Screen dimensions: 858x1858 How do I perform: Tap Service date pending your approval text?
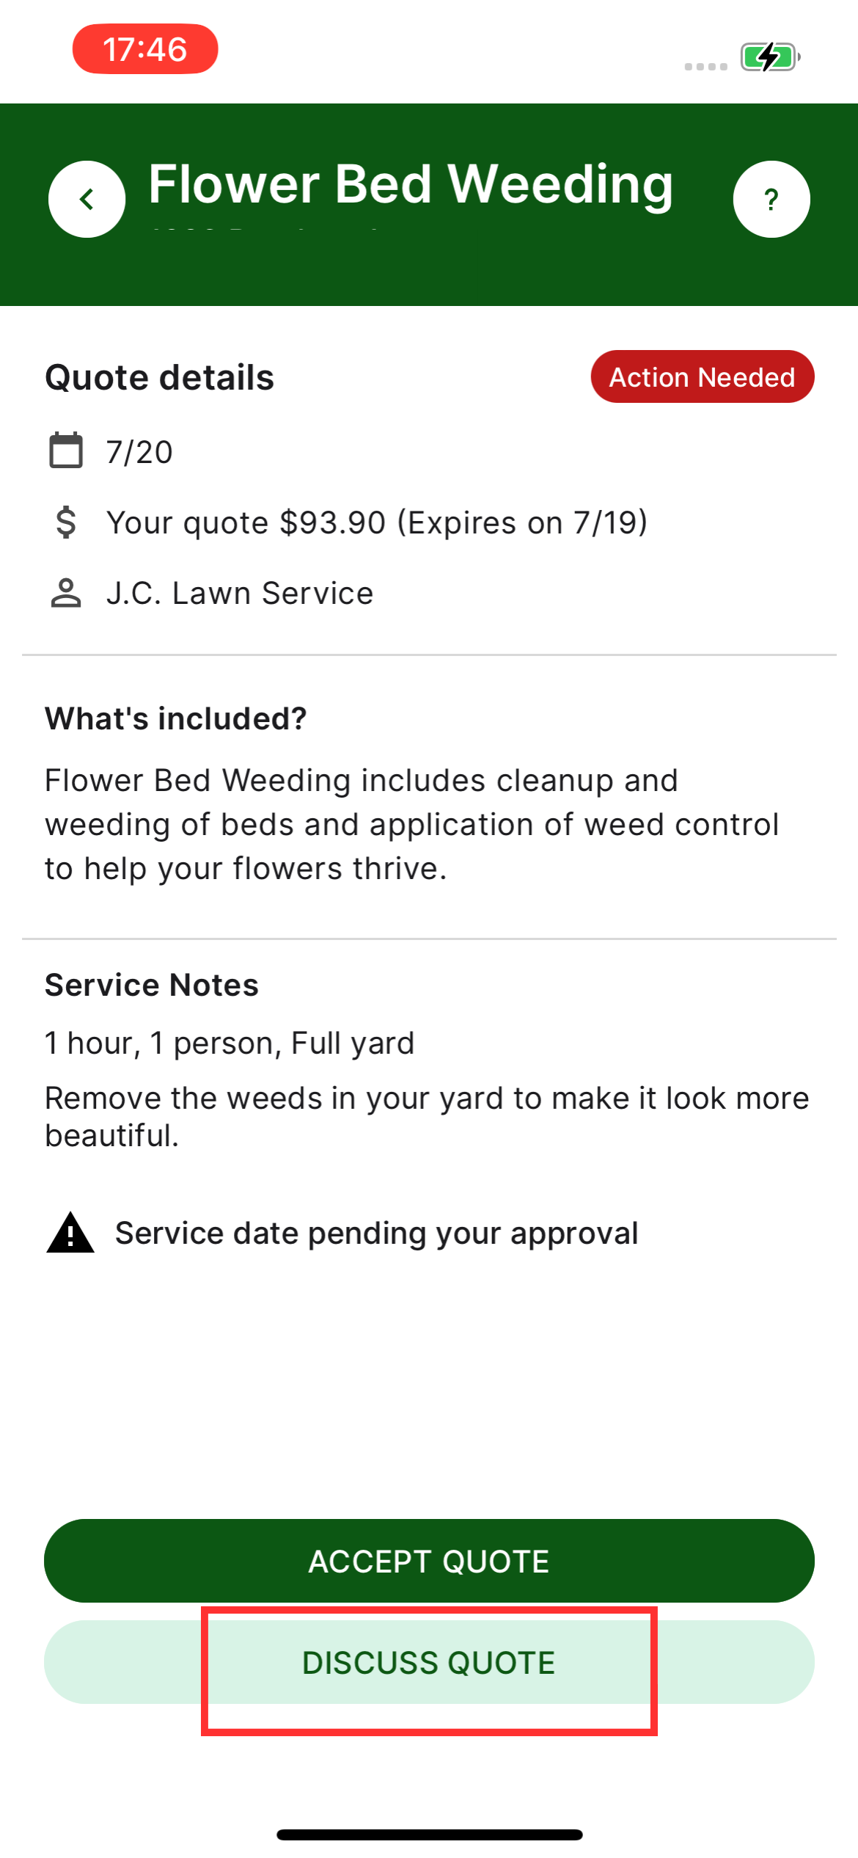377,1233
